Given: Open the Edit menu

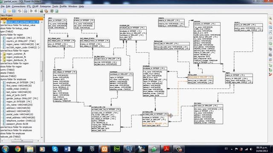Looking at the screenshot, I should 8,6.
